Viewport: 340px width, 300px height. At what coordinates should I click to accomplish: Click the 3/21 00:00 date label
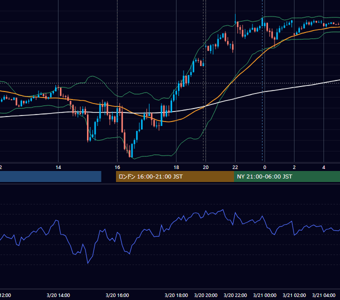pos(265,295)
